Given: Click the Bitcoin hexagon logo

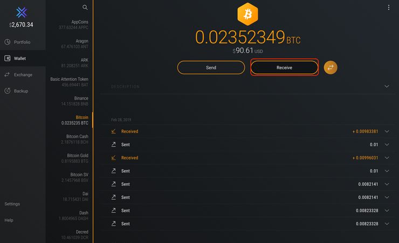Looking at the screenshot, I should pos(247,14).
